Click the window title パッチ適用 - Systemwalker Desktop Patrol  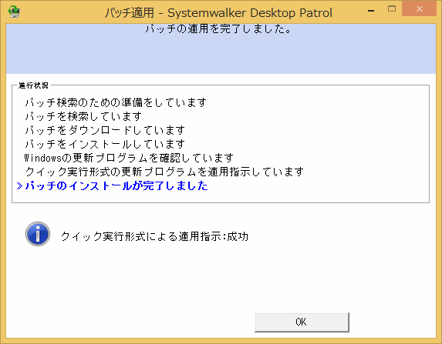(x=218, y=12)
